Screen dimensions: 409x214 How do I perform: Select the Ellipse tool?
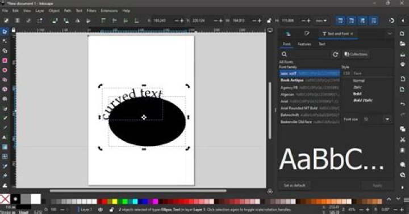[5, 70]
